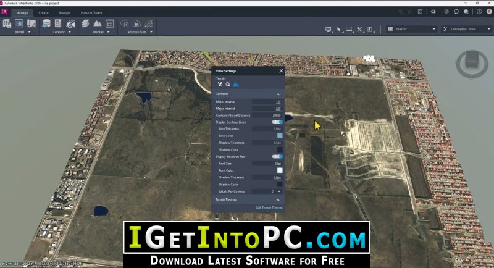This screenshot has height=268, width=494.
Task: Expand the Display group dropdown arrow
Action: (109, 32)
